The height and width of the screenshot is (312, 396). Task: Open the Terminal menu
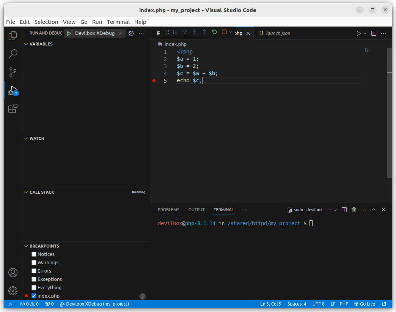coord(118,22)
